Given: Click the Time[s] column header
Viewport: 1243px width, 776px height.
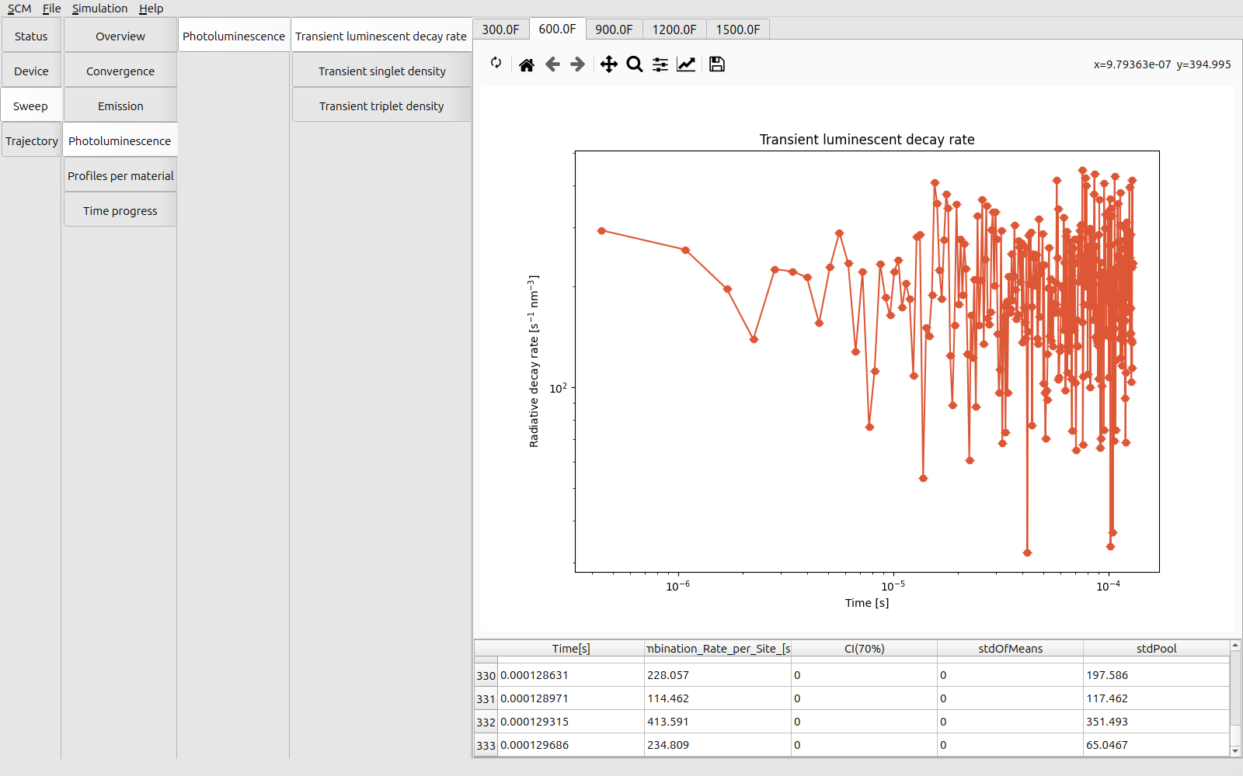Looking at the screenshot, I should (571, 649).
